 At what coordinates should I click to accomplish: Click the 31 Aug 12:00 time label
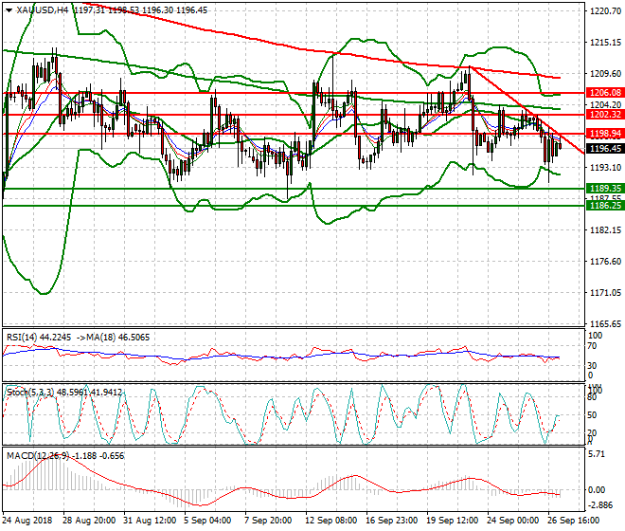click(x=150, y=521)
